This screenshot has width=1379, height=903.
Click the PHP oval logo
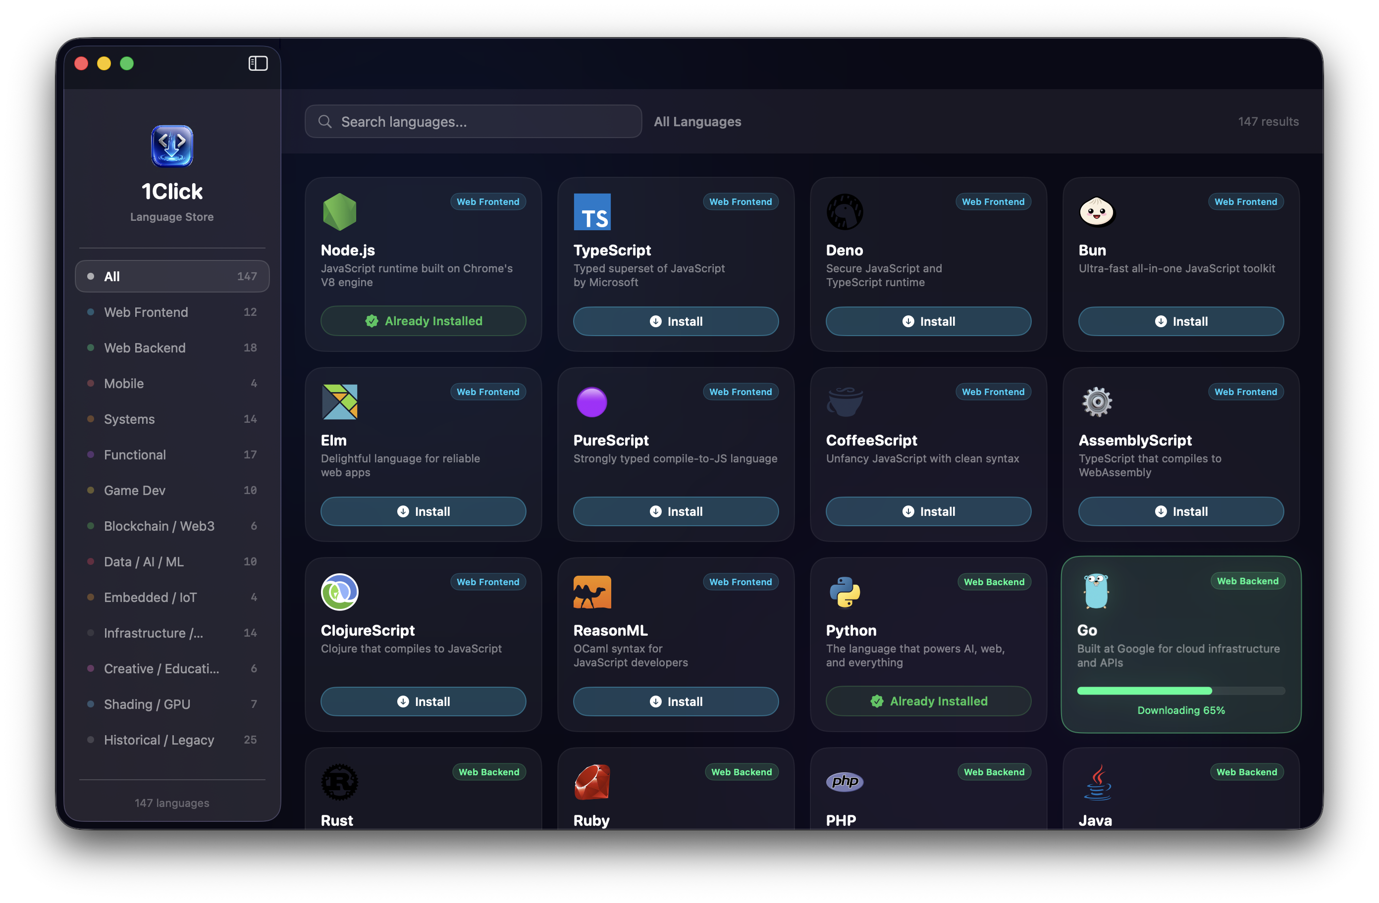point(845,781)
